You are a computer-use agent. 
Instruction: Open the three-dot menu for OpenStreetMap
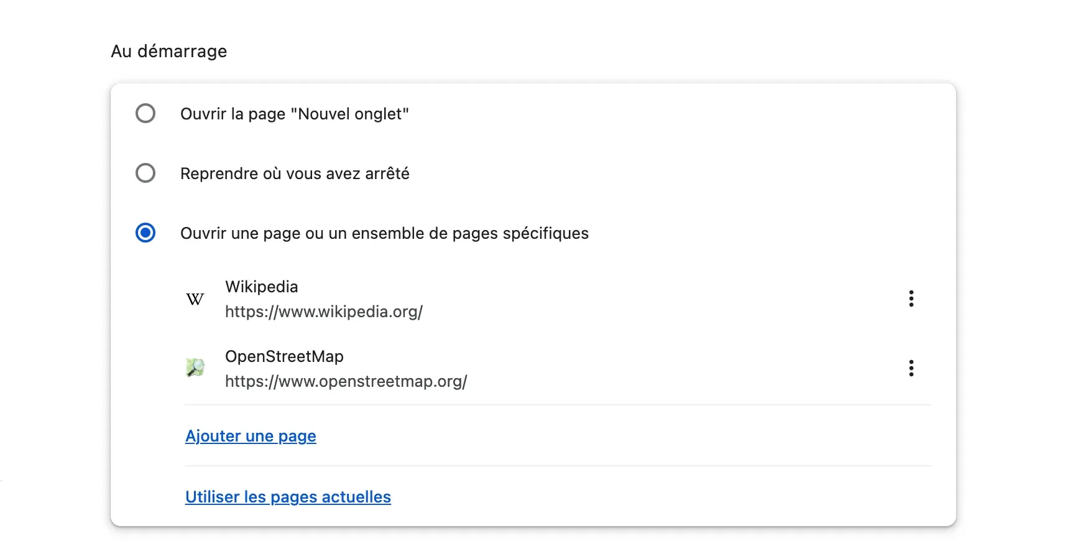(911, 368)
